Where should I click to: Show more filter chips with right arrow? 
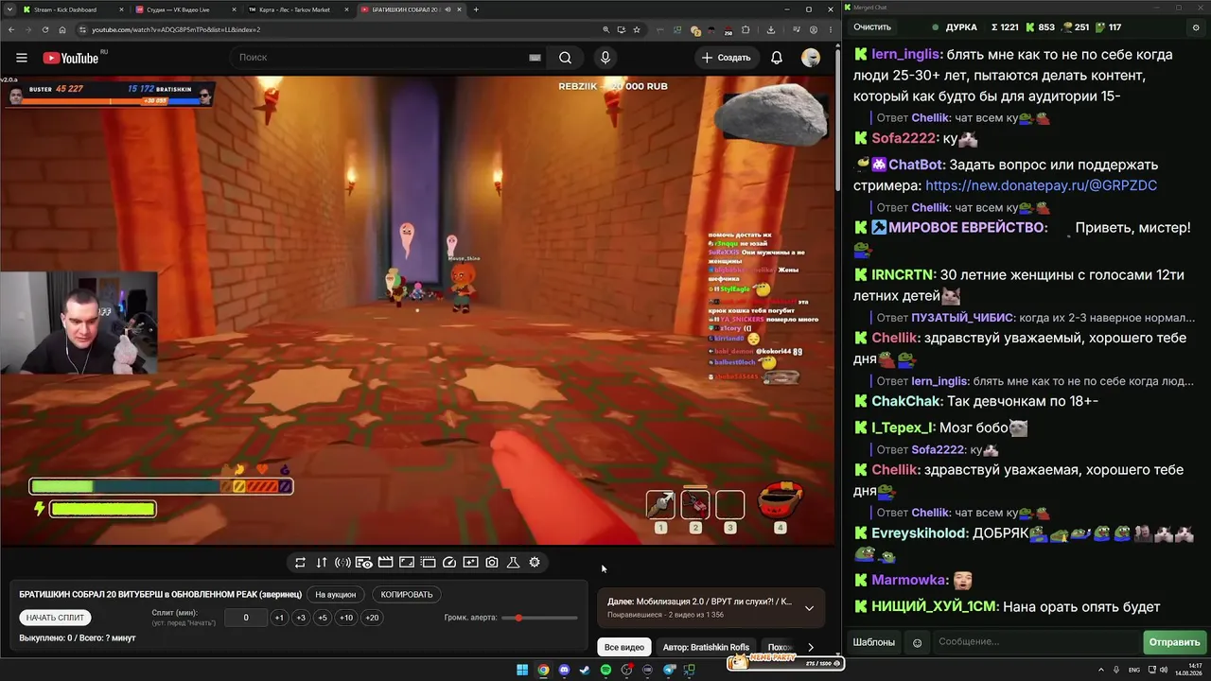(810, 647)
